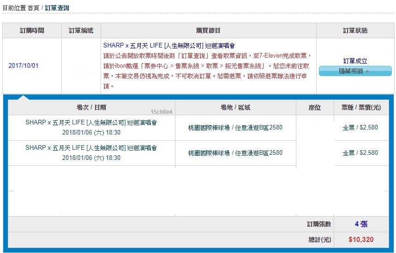The width and height of the screenshot is (396, 253).
Task: Select first row date 2018/01/06 (六) 18:30
Action: coord(91,132)
